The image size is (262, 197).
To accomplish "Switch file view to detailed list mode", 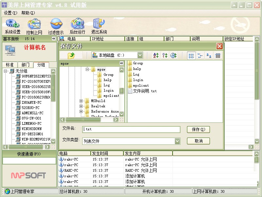I will [x=217, y=55].
